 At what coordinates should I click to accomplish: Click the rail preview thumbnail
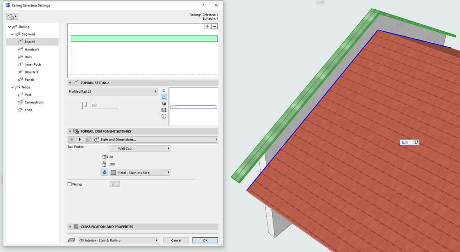pyautogui.click(x=193, y=106)
